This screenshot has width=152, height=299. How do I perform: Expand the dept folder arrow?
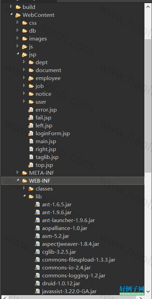[x=24, y=62]
